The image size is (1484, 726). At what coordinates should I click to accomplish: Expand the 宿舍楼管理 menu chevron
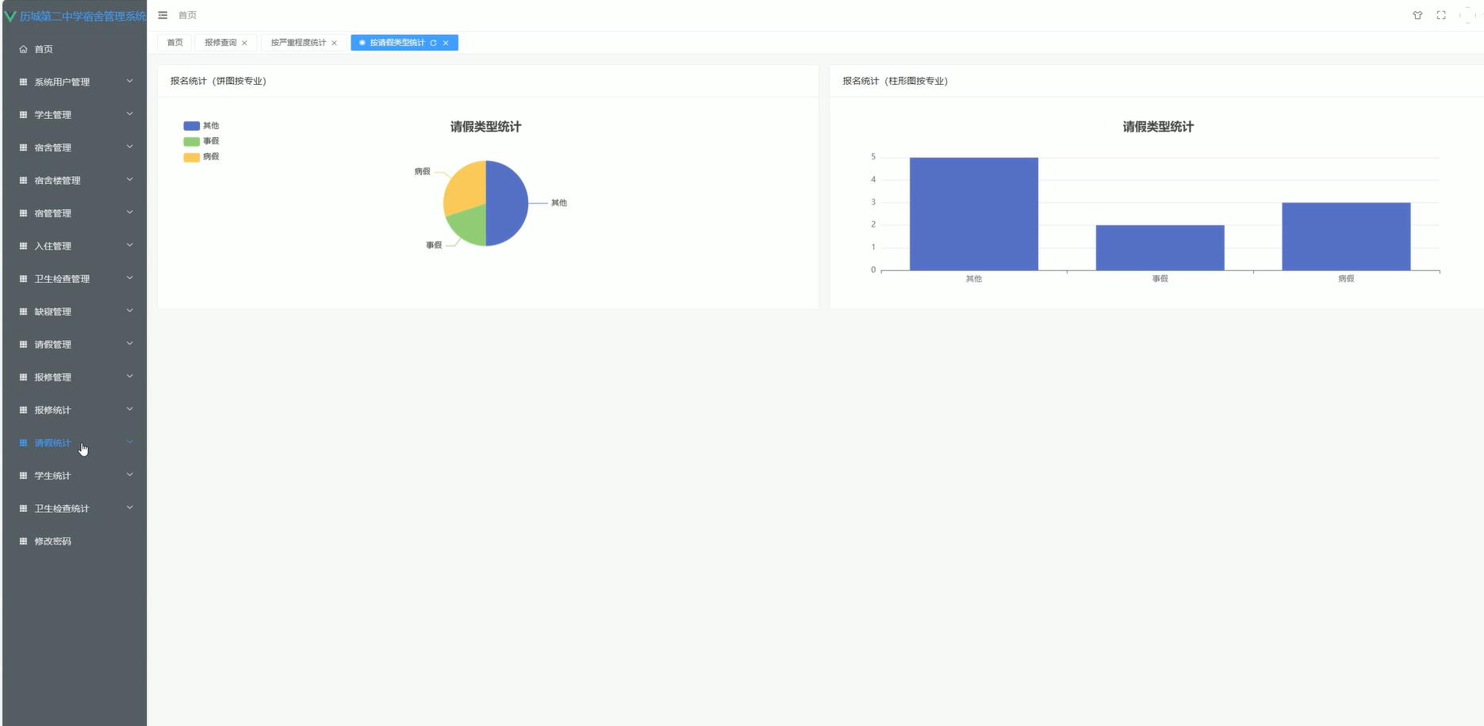click(x=129, y=180)
